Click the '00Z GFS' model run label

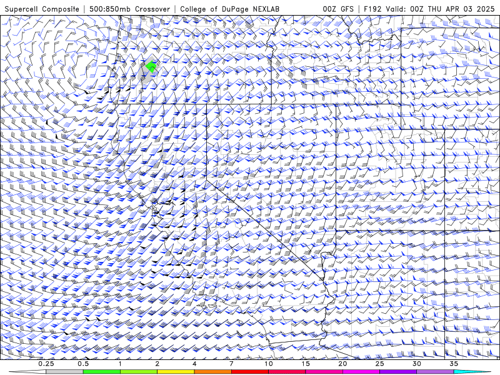pyautogui.click(x=338, y=9)
